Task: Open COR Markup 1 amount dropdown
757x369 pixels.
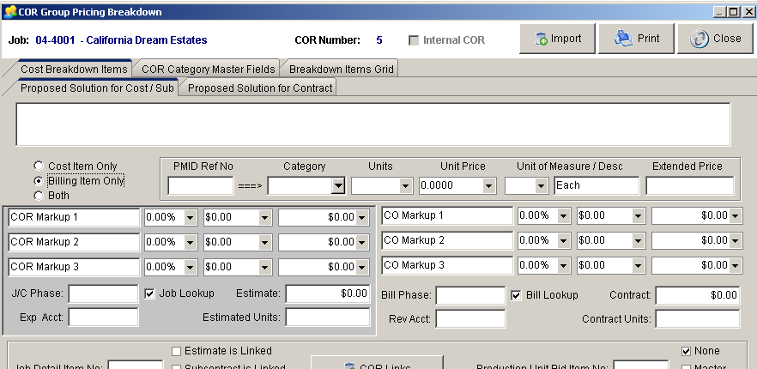Action: point(264,218)
